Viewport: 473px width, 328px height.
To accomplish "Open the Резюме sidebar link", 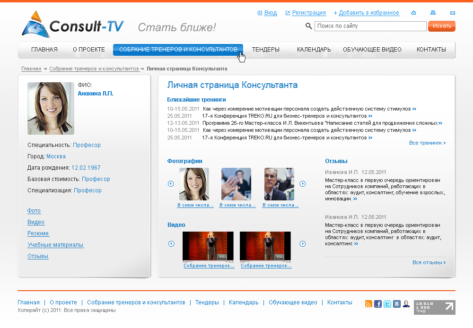I will (x=38, y=233).
